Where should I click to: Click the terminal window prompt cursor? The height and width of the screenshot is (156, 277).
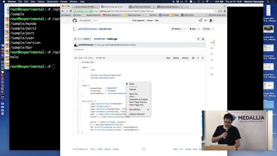(x=54, y=67)
